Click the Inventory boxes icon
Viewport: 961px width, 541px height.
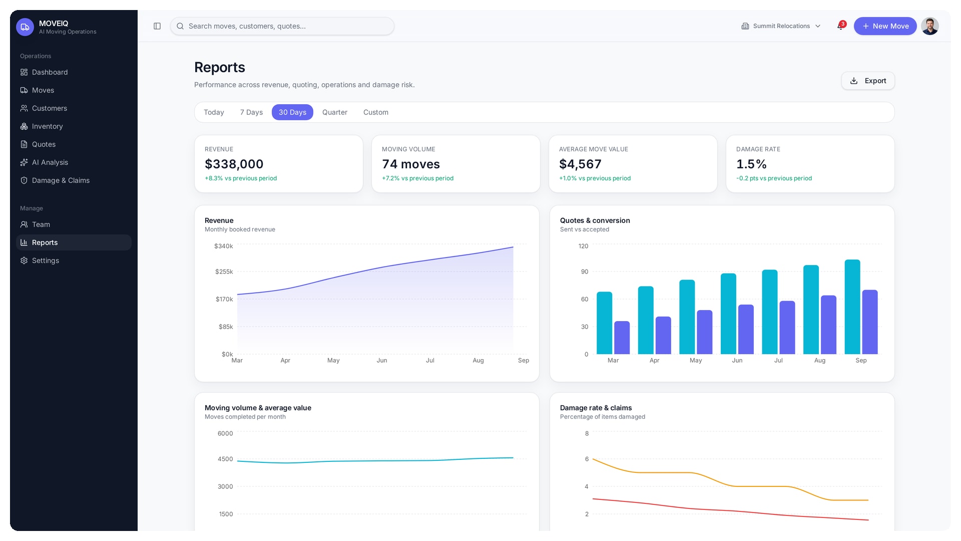(24, 126)
